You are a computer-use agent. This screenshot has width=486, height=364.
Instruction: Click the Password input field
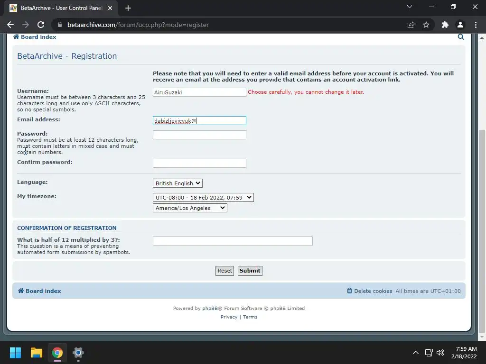[199, 135]
